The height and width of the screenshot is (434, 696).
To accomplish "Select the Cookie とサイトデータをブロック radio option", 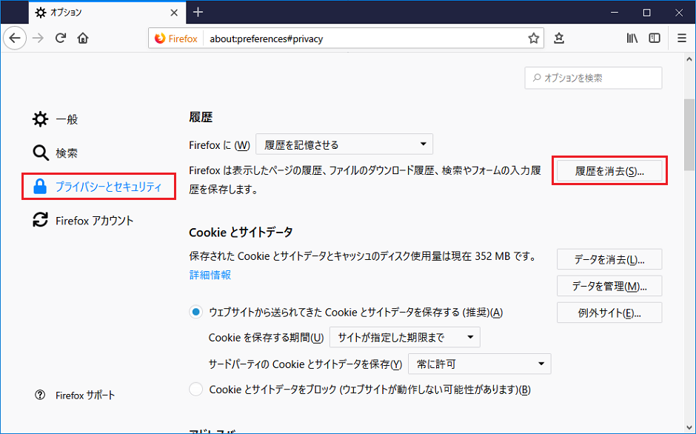I will pyautogui.click(x=196, y=389).
